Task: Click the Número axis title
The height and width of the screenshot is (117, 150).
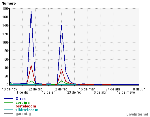Action: point(9,3)
